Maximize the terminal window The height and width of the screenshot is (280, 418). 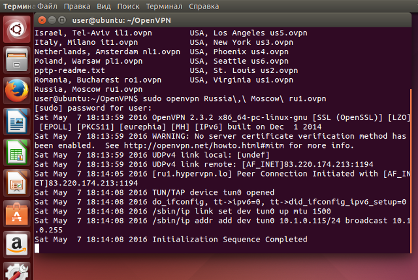(62, 20)
